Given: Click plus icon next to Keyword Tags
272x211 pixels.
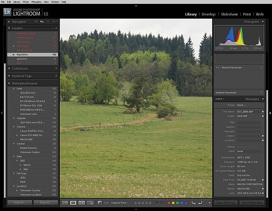Looking at the screenshot, I should pyautogui.click(x=56, y=76).
